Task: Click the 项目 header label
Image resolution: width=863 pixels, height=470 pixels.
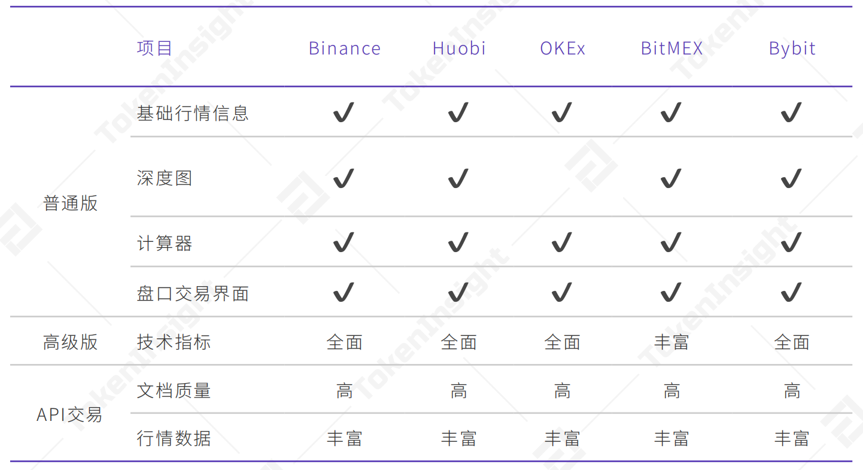Action: pyautogui.click(x=154, y=48)
